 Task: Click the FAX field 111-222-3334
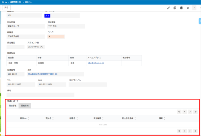(52, 84)
